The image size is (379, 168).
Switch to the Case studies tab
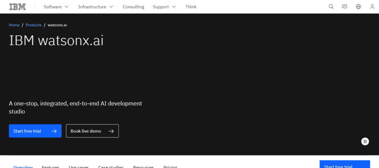pos(111,166)
